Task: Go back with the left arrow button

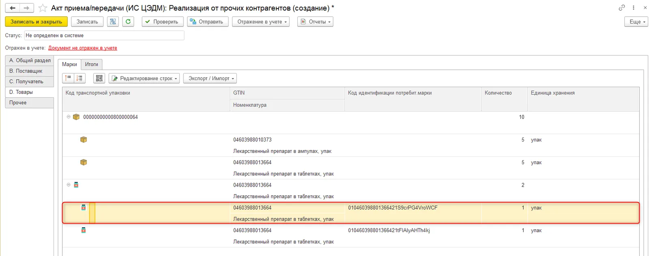Action: pyautogui.click(x=13, y=8)
